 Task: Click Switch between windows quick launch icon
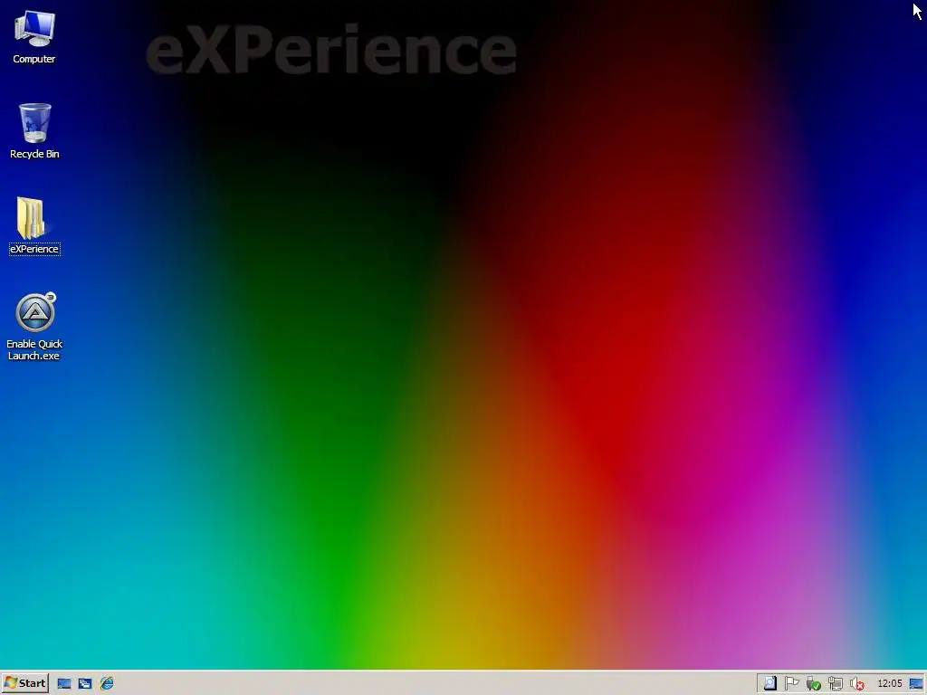[x=85, y=684]
